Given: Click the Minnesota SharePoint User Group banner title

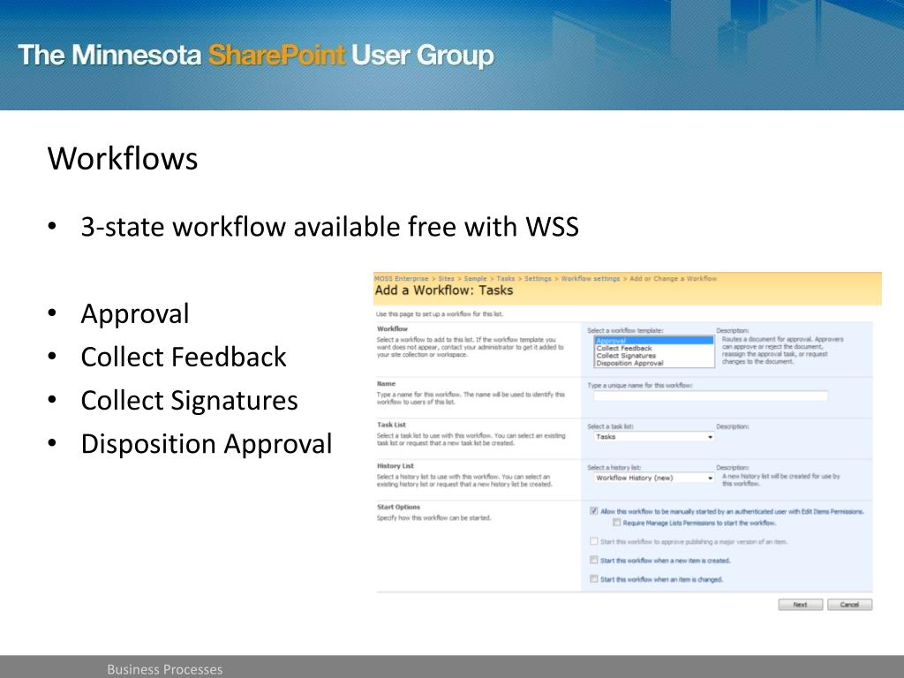Looking at the screenshot, I should click(256, 56).
